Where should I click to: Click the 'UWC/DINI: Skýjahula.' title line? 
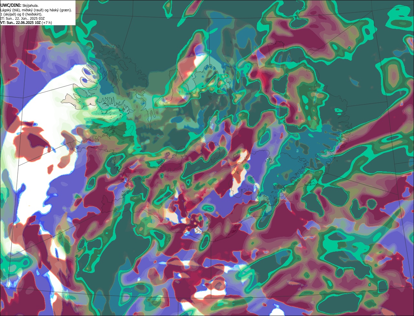[19, 5]
